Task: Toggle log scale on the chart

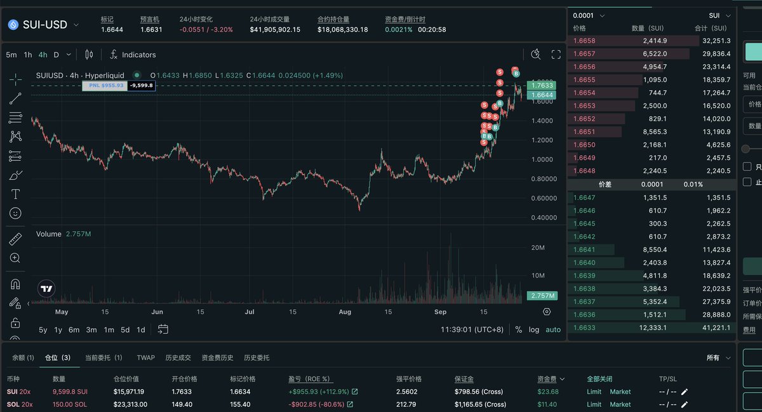Action: (534, 329)
